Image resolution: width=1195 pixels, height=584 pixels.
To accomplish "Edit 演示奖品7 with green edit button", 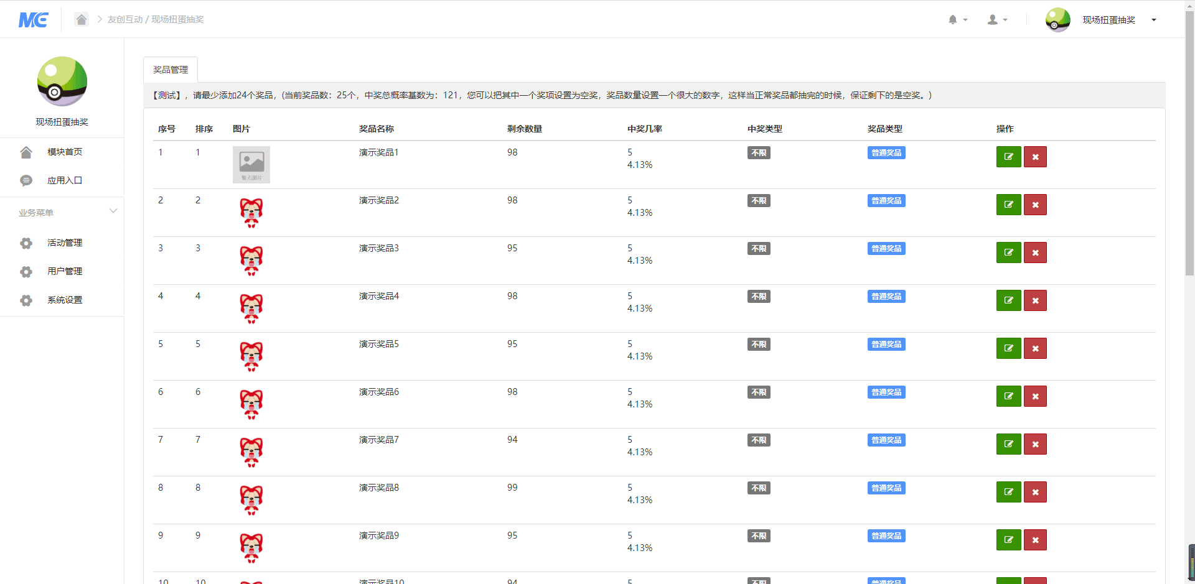I will [x=1008, y=444].
